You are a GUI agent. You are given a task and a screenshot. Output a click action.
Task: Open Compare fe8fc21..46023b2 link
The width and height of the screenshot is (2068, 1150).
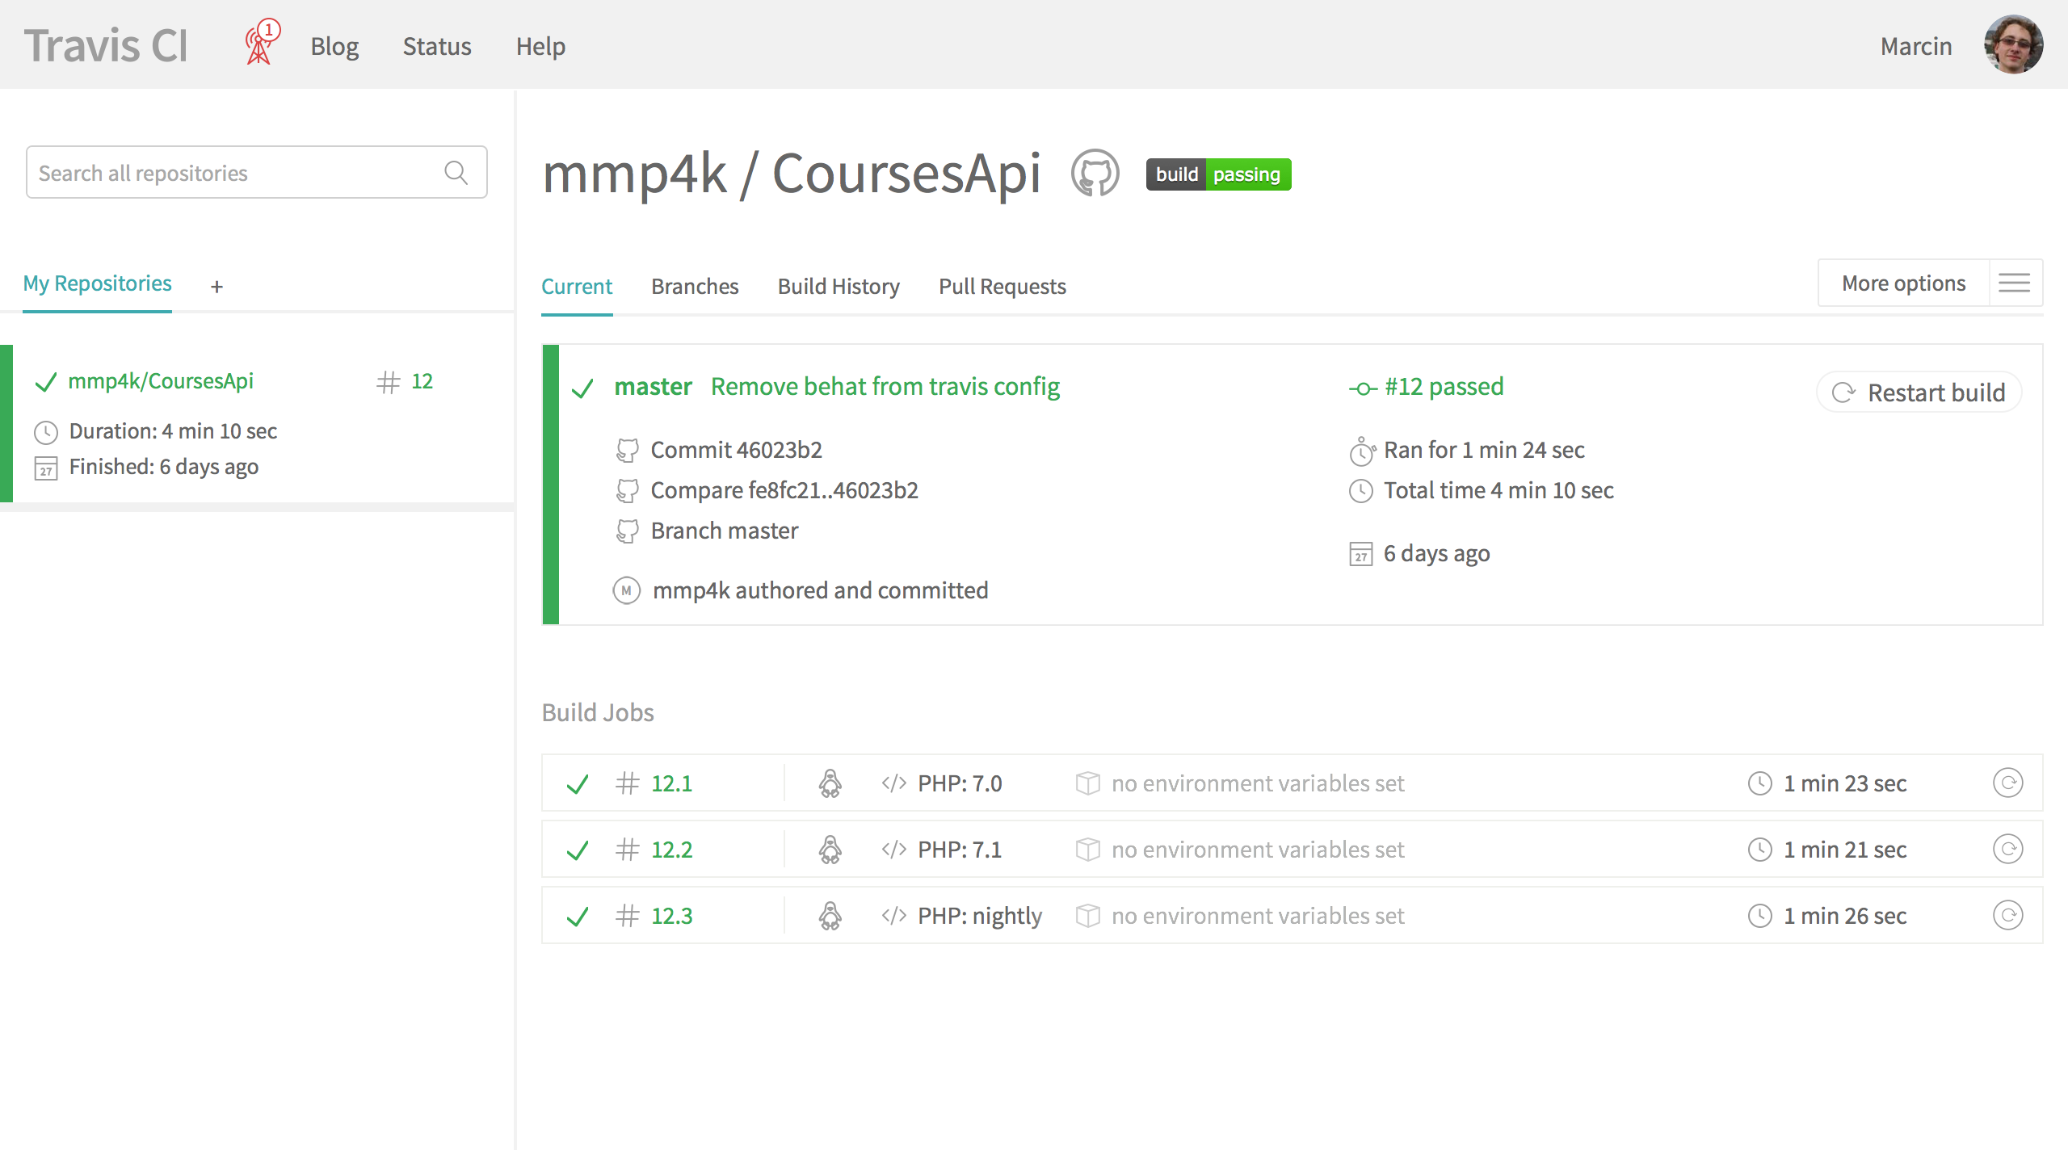[x=784, y=490]
